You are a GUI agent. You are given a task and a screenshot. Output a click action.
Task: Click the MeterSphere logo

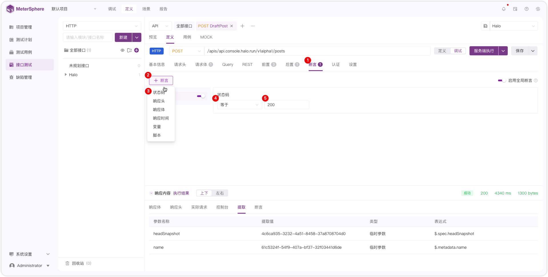click(25, 9)
